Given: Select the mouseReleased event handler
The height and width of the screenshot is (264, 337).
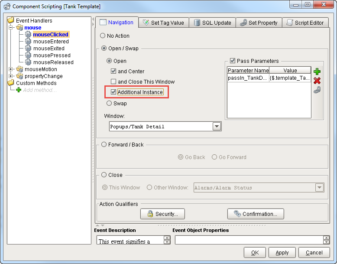Looking at the screenshot, I should tap(53, 62).
